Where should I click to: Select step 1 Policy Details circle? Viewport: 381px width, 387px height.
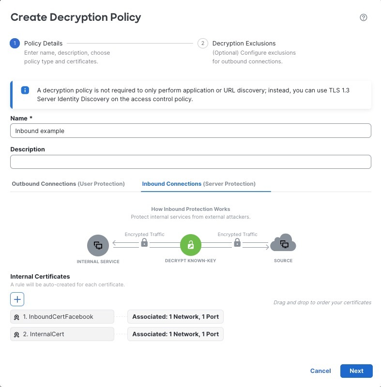tap(14, 43)
